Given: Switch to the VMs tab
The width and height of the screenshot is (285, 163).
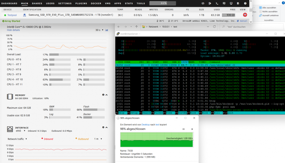Looking at the screenshot, I should [108, 3].
